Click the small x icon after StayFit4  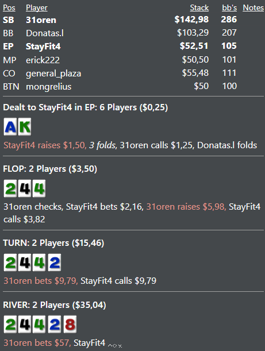120,346
